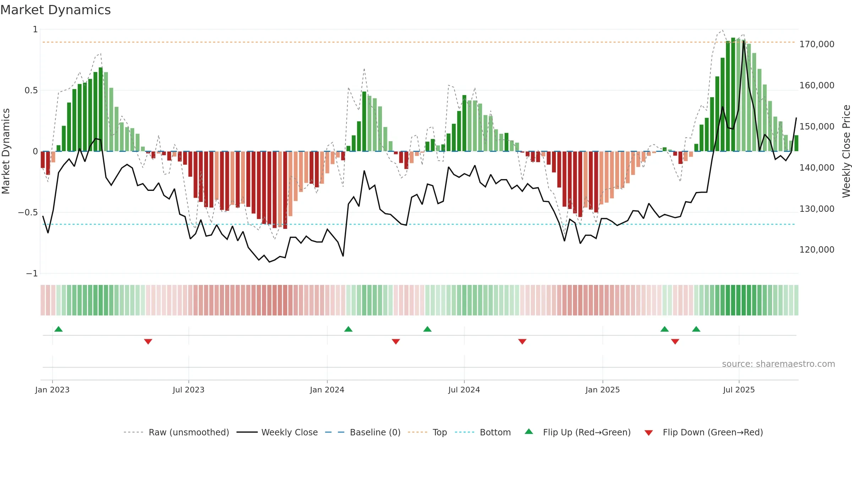
Task: Click the 120,000 price axis tick
Action: [817, 249]
